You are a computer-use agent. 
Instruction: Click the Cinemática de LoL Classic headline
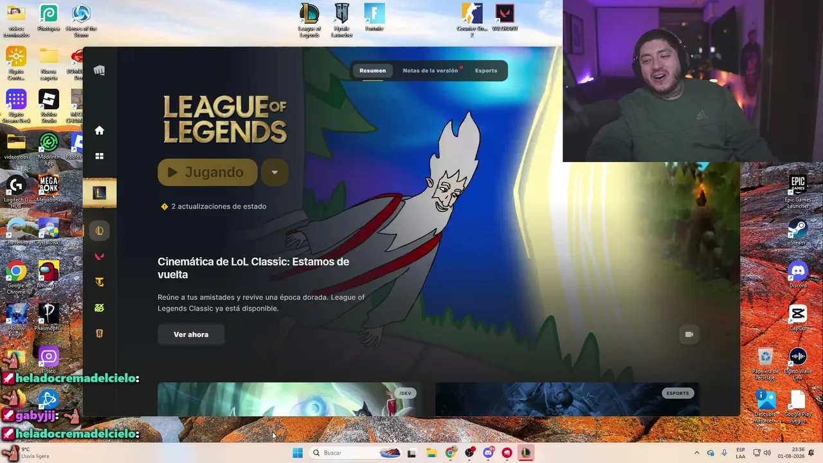[x=253, y=268]
